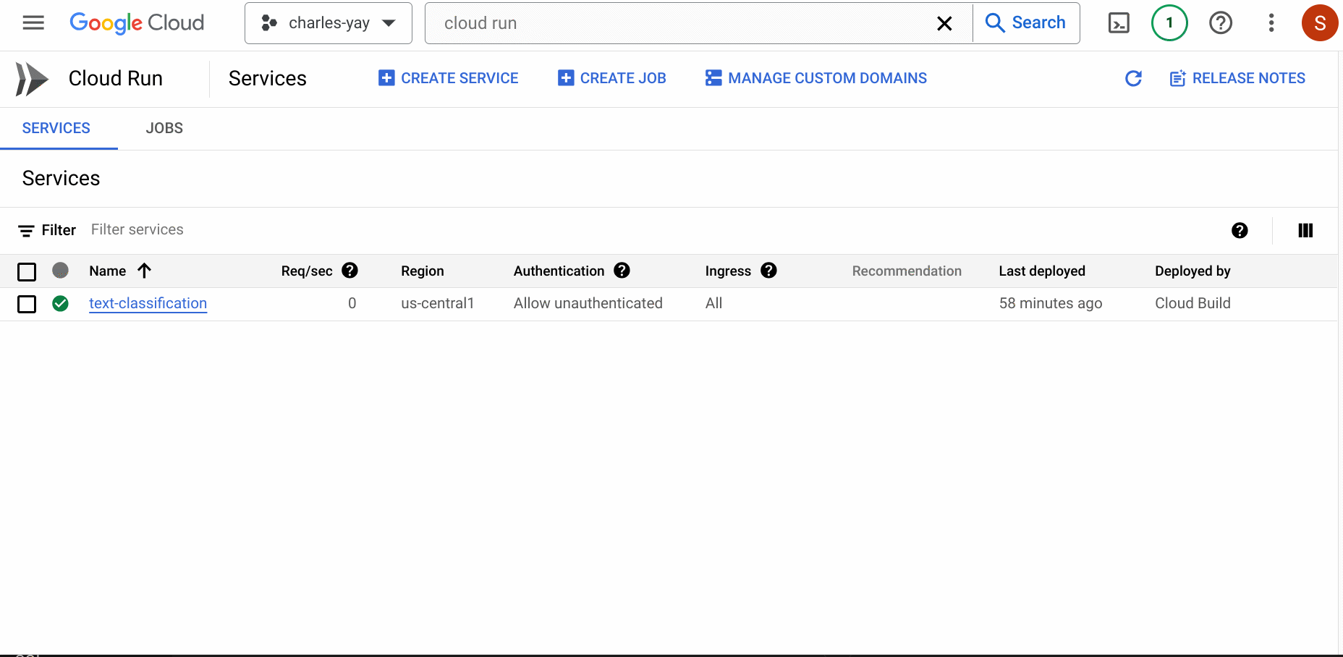This screenshot has width=1343, height=657.
Task: Activate Cloud Shell terminal icon
Action: pos(1119,23)
